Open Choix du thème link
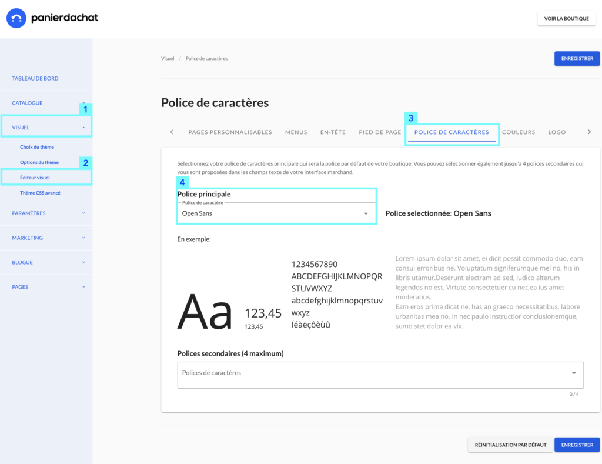602x464 pixels. click(x=37, y=147)
